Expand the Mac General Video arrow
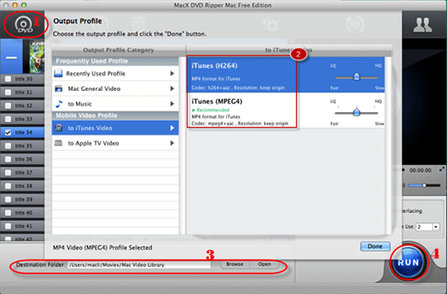This screenshot has height=294, width=447. tap(172, 89)
